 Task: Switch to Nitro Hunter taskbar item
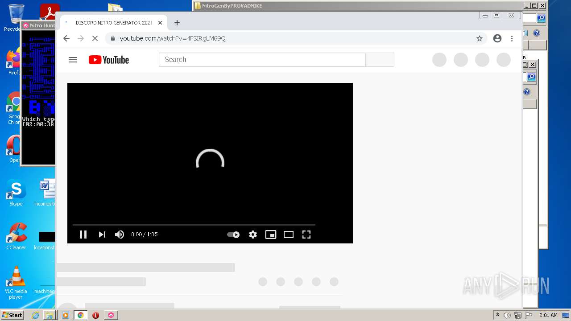tap(111, 315)
